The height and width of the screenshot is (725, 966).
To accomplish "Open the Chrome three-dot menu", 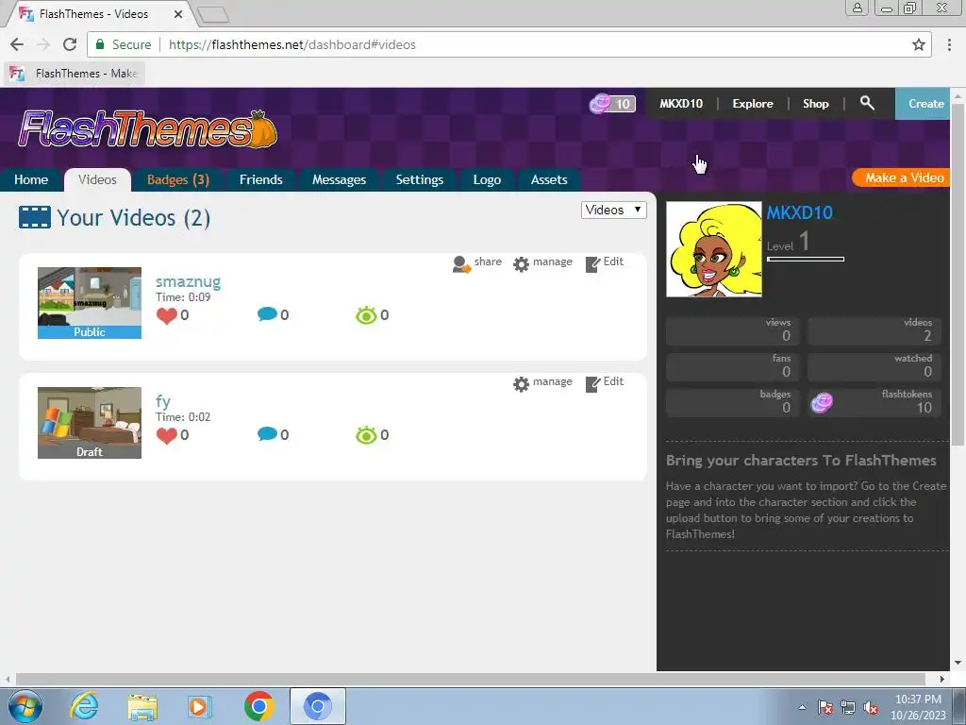I will (x=949, y=44).
